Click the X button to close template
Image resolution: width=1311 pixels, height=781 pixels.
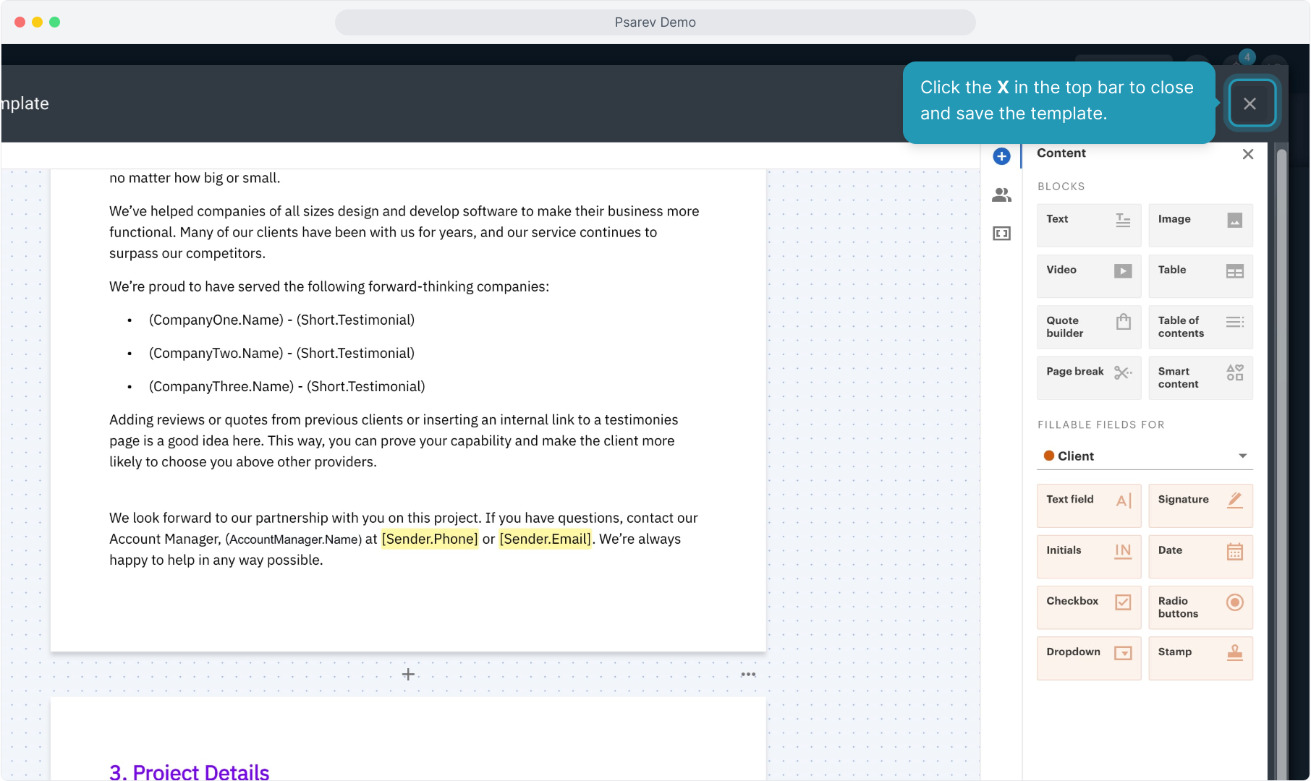tap(1250, 103)
